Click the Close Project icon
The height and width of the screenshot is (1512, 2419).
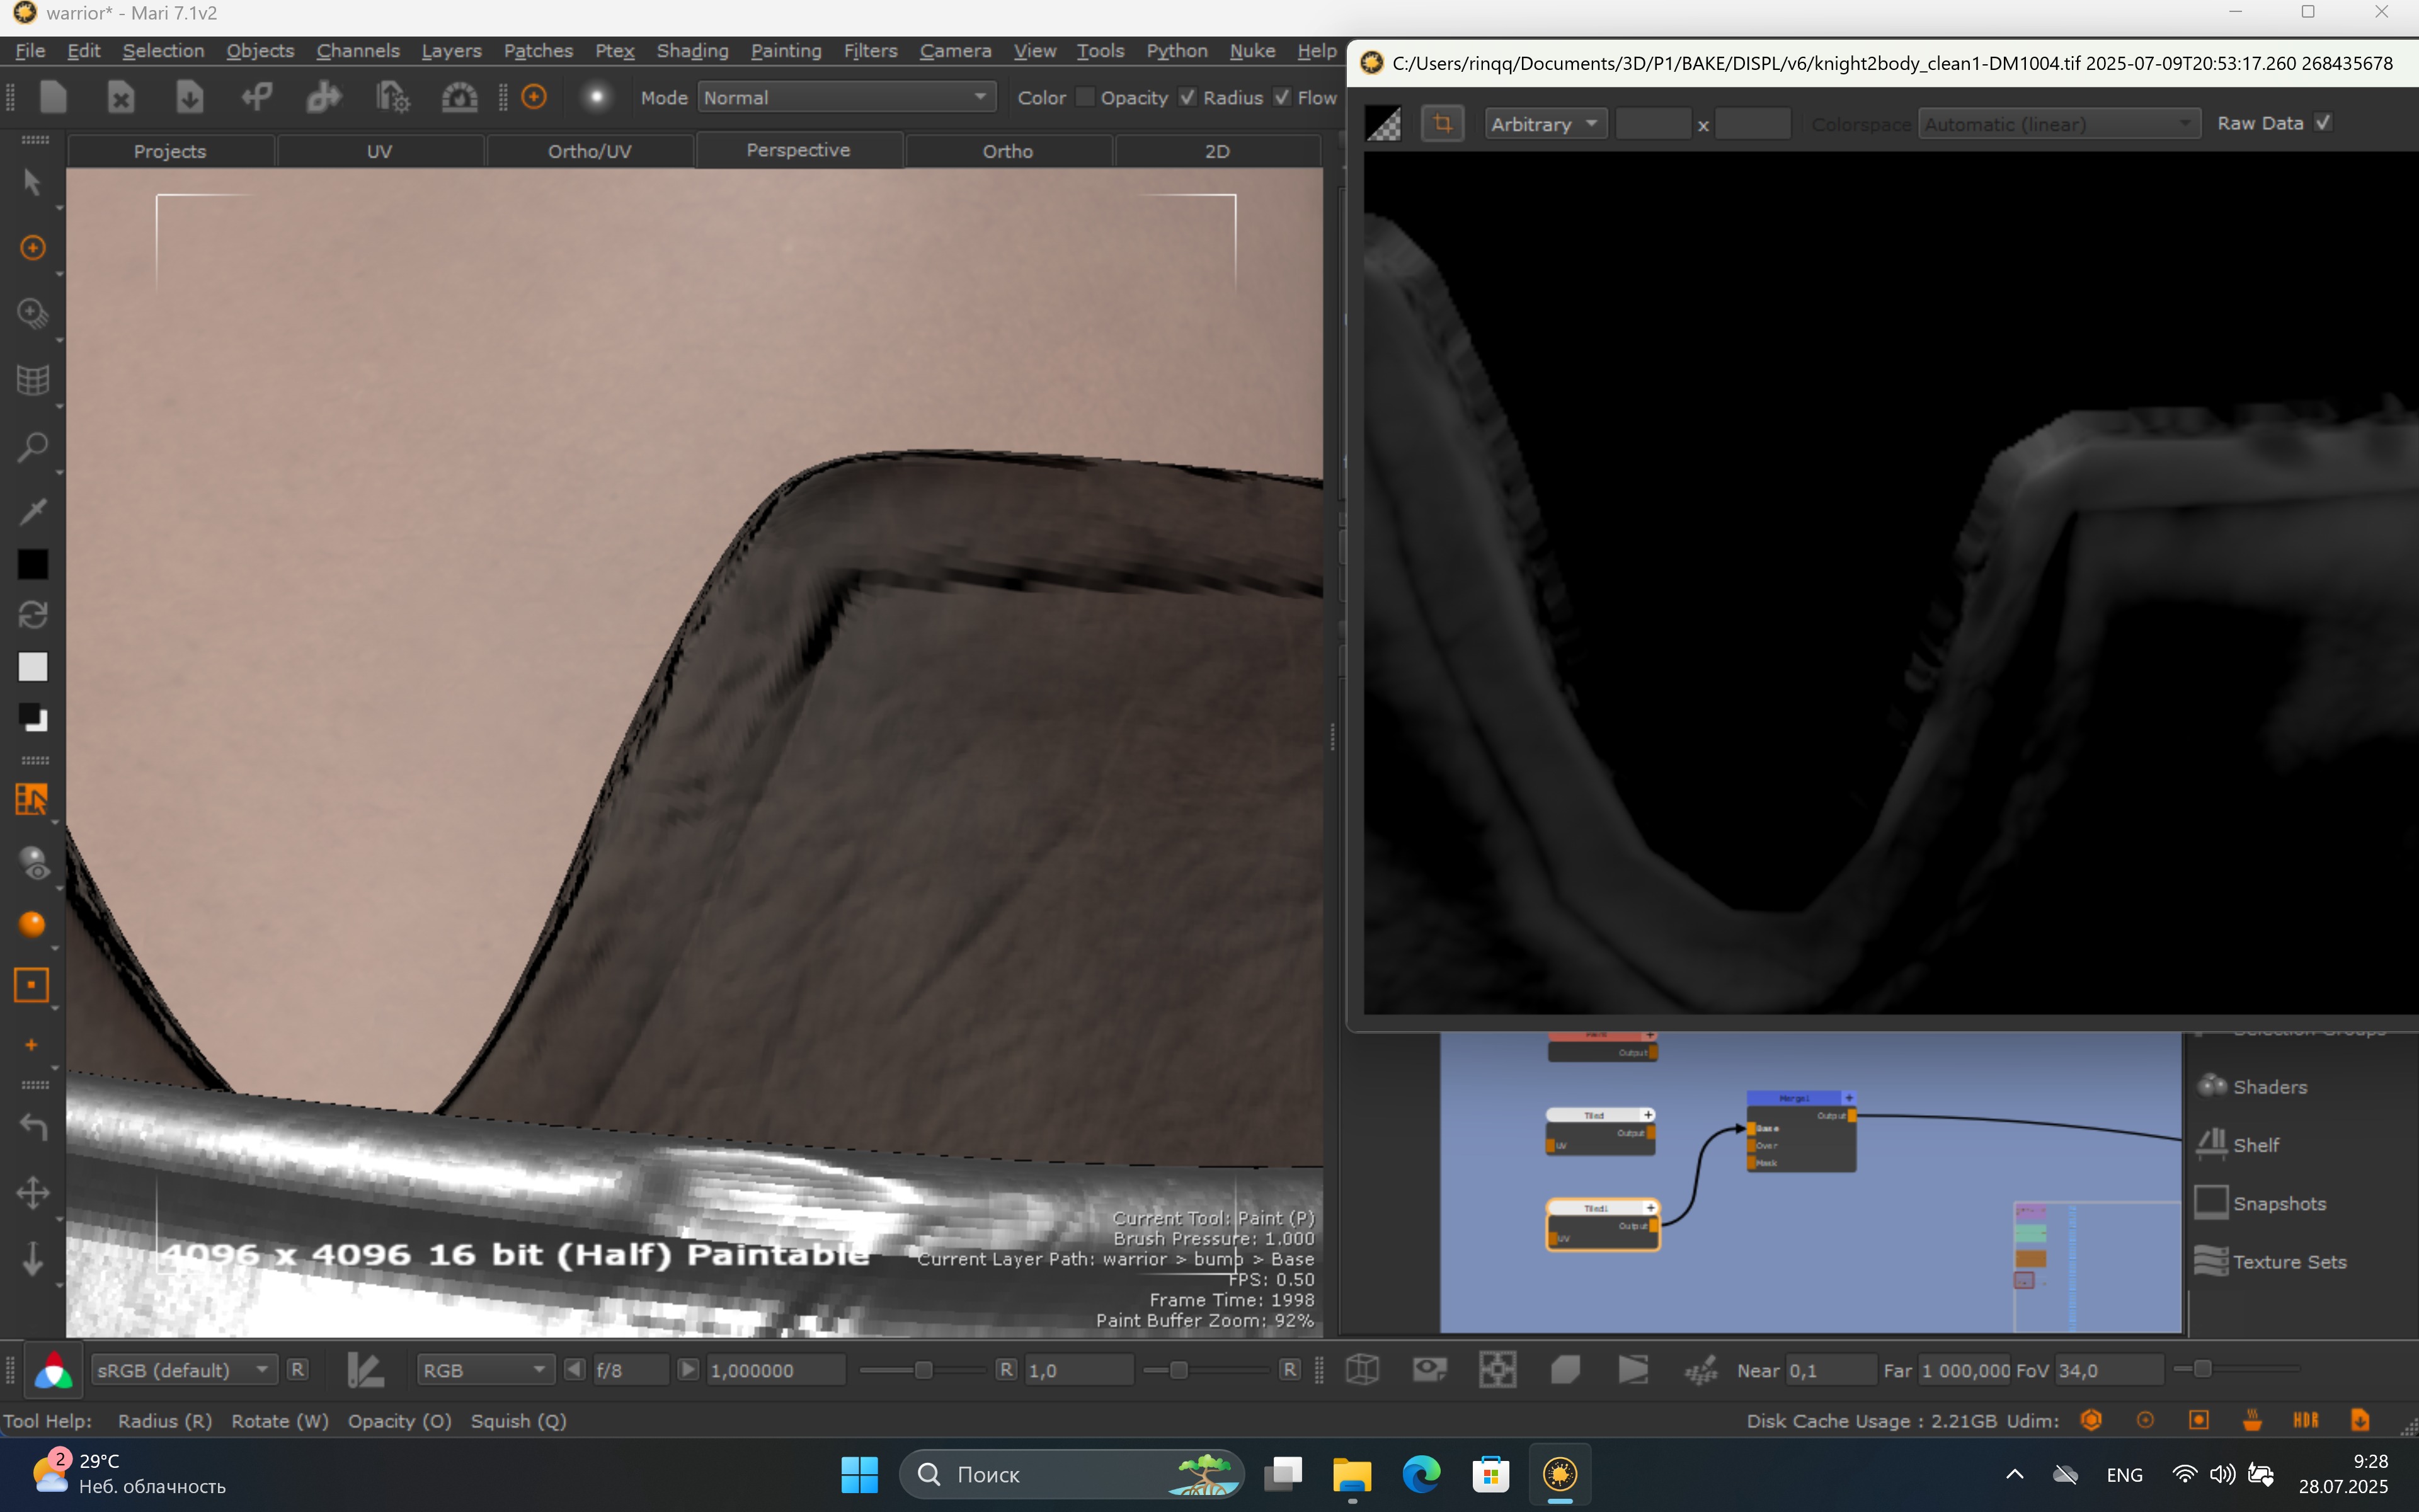pyautogui.click(x=121, y=97)
